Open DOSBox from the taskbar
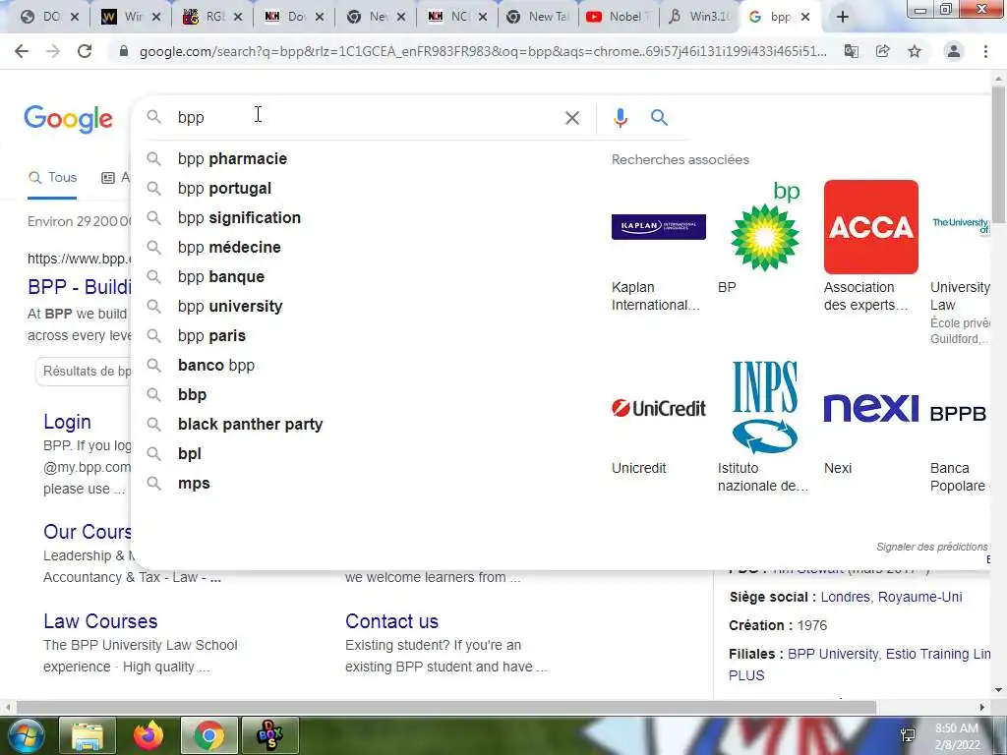The height and width of the screenshot is (755, 1007). coord(269,735)
